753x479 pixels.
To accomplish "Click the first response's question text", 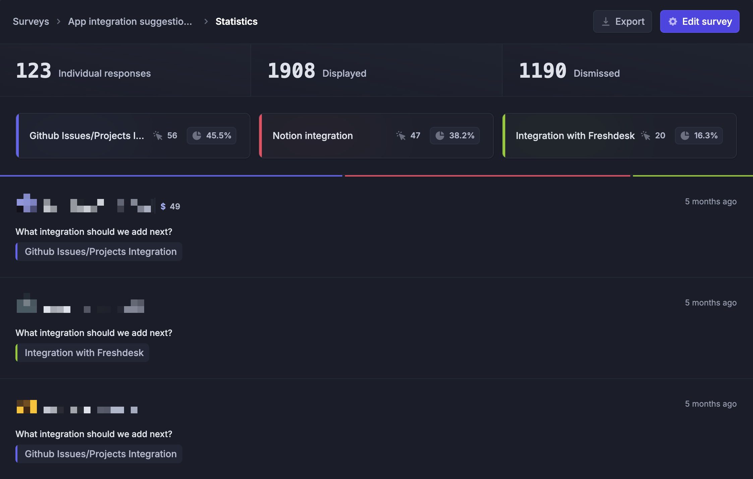I will point(94,232).
